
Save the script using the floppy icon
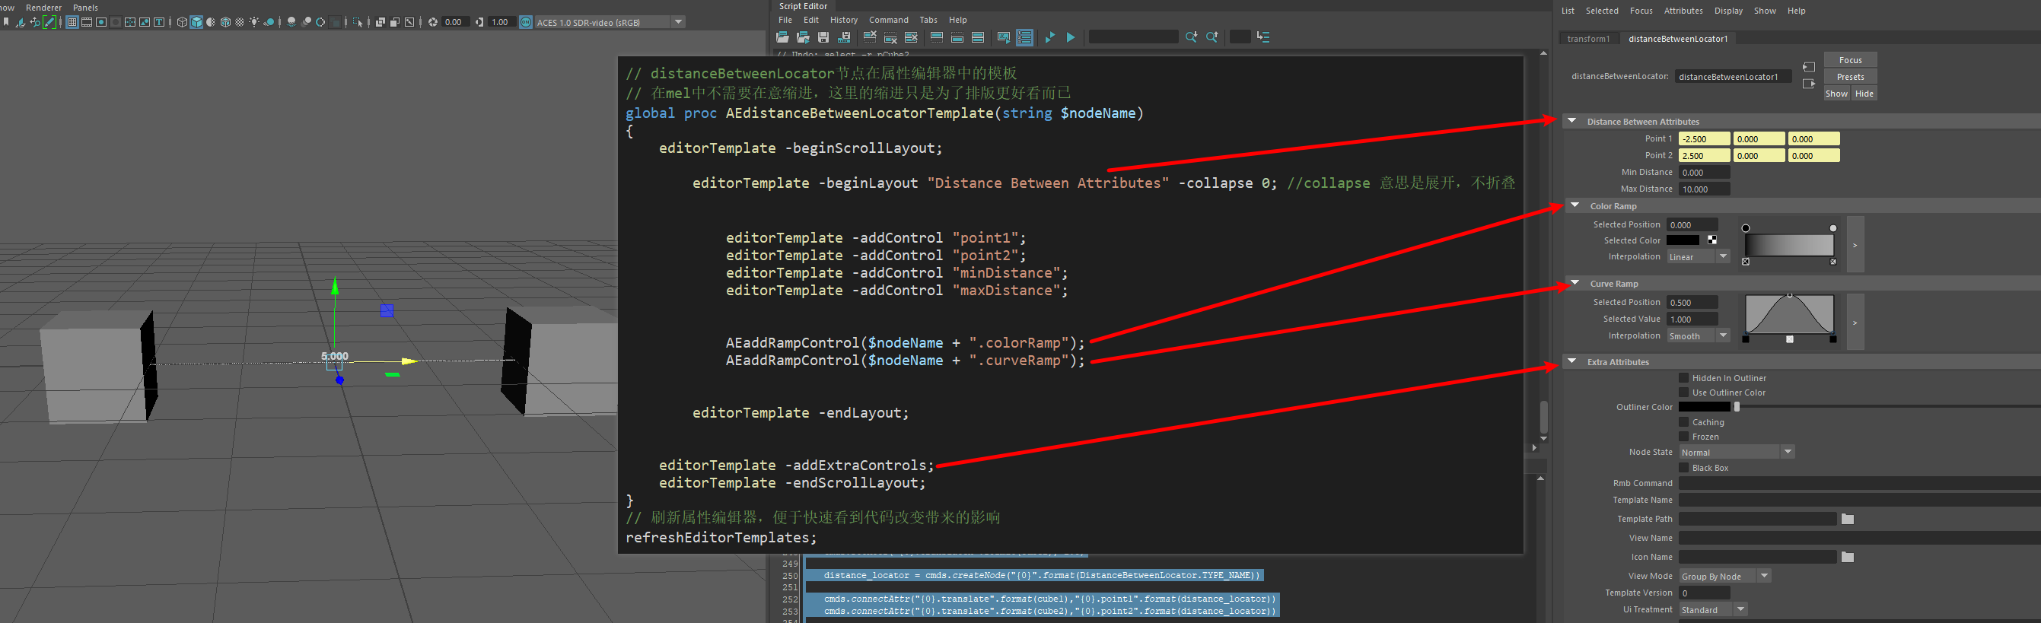click(823, 37)
